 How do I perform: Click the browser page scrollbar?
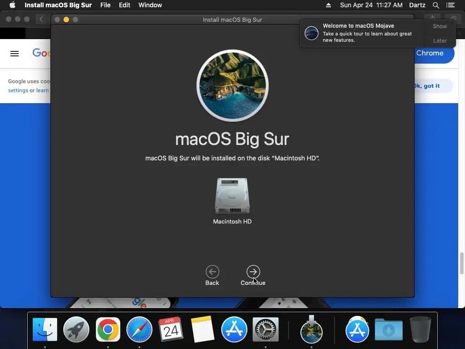462,263
